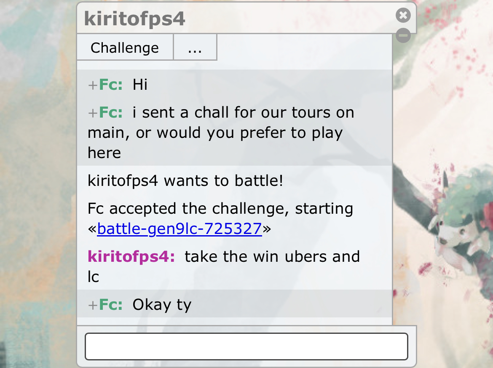Click the "i sent a chall" message text
The image size is (493, 368).
[x=221, y=132]
